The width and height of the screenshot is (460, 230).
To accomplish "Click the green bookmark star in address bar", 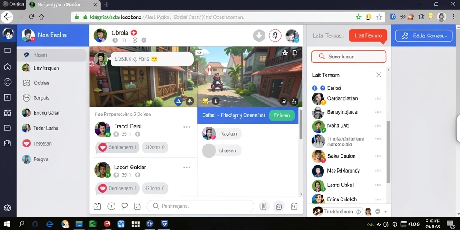I will click(x=358, y=17).
